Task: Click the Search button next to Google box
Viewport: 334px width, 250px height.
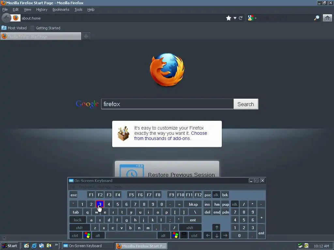Action: (246, 104)
